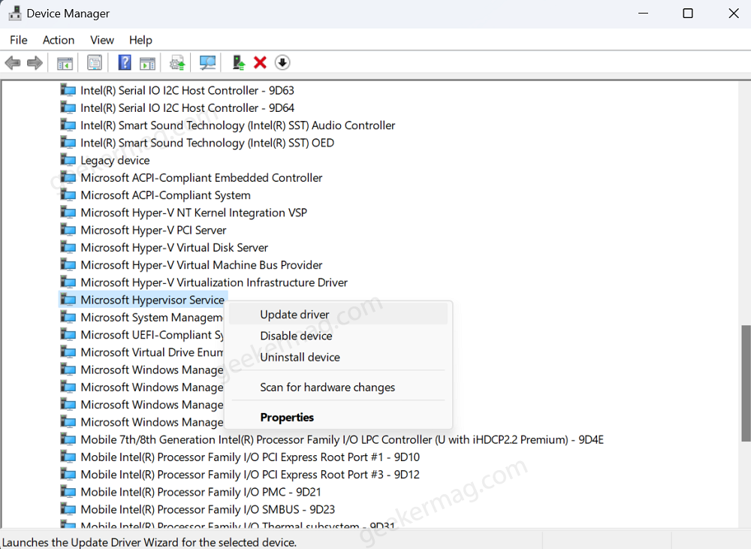Click the vertical scrollbar thumb
The width and height of the screenshot is (751, 549).
[745, 383]
